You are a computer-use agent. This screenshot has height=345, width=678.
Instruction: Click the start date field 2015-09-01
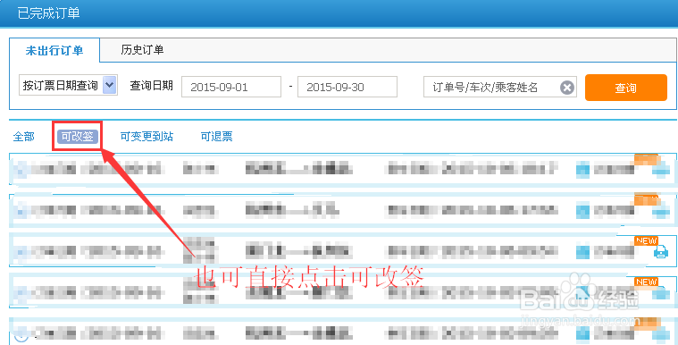(231, 87)
